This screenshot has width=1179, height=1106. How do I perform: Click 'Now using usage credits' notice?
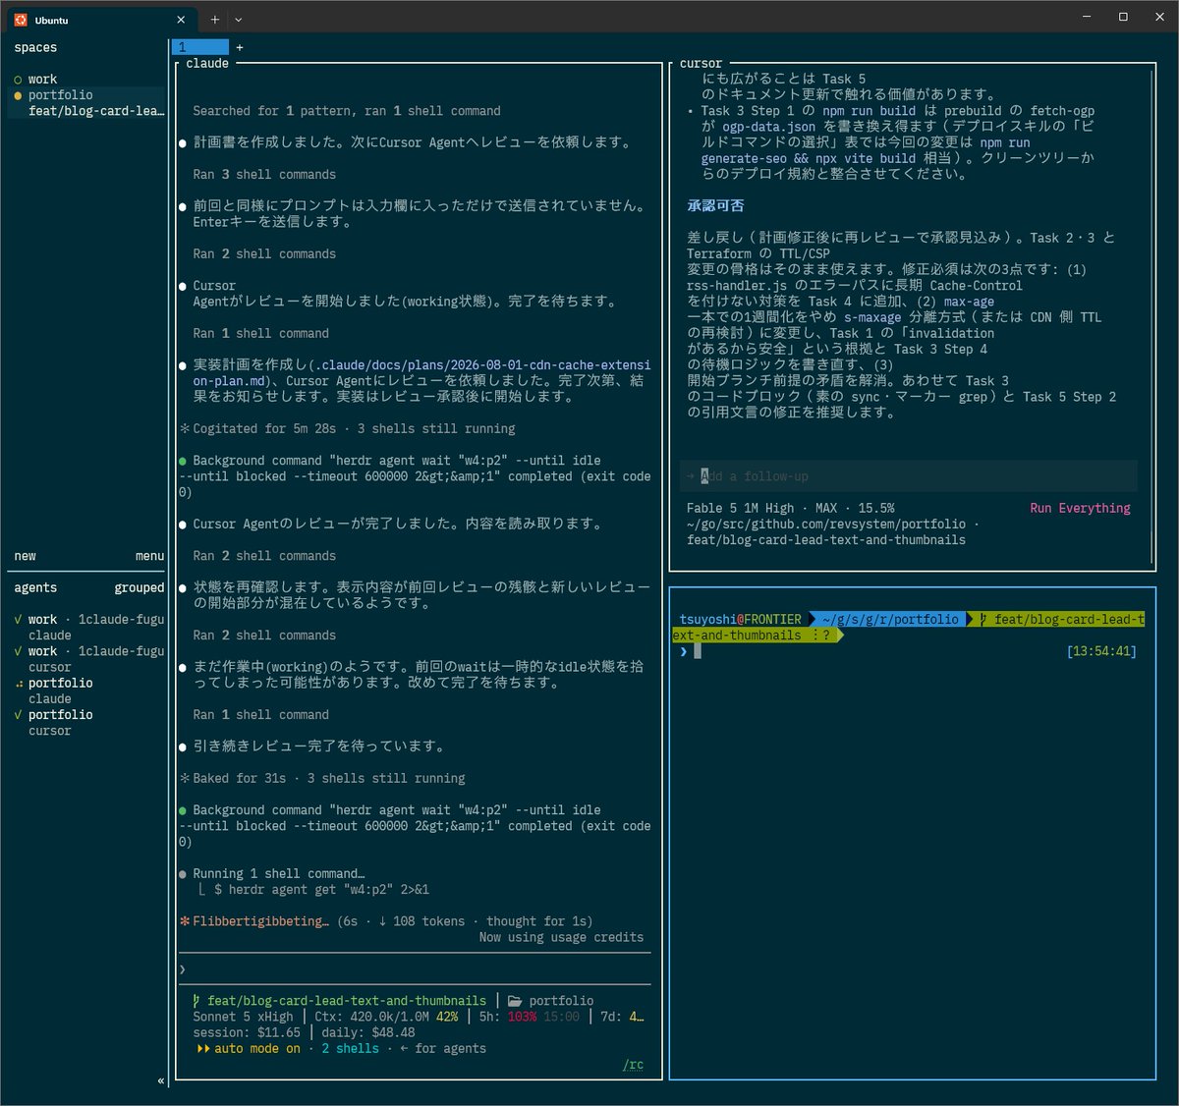(561, 938)
